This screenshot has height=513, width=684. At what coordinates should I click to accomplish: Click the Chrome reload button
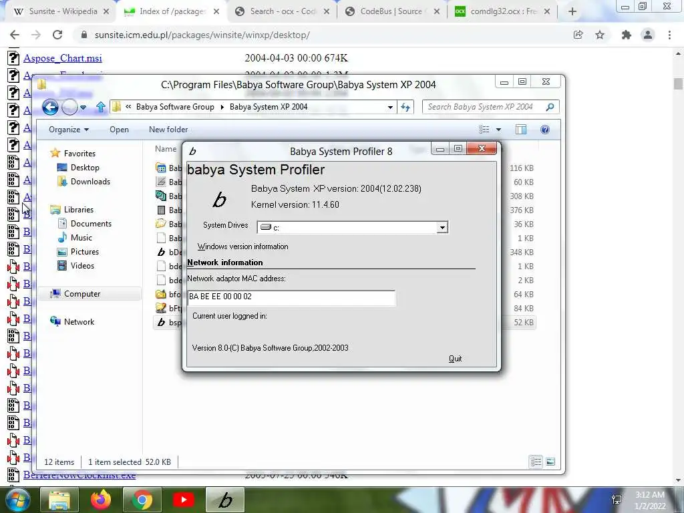57,35
